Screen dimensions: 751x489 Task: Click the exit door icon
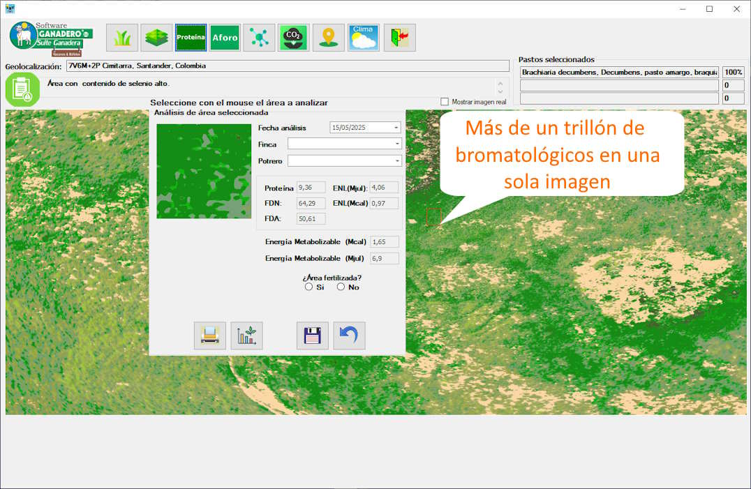pos(399,38)
